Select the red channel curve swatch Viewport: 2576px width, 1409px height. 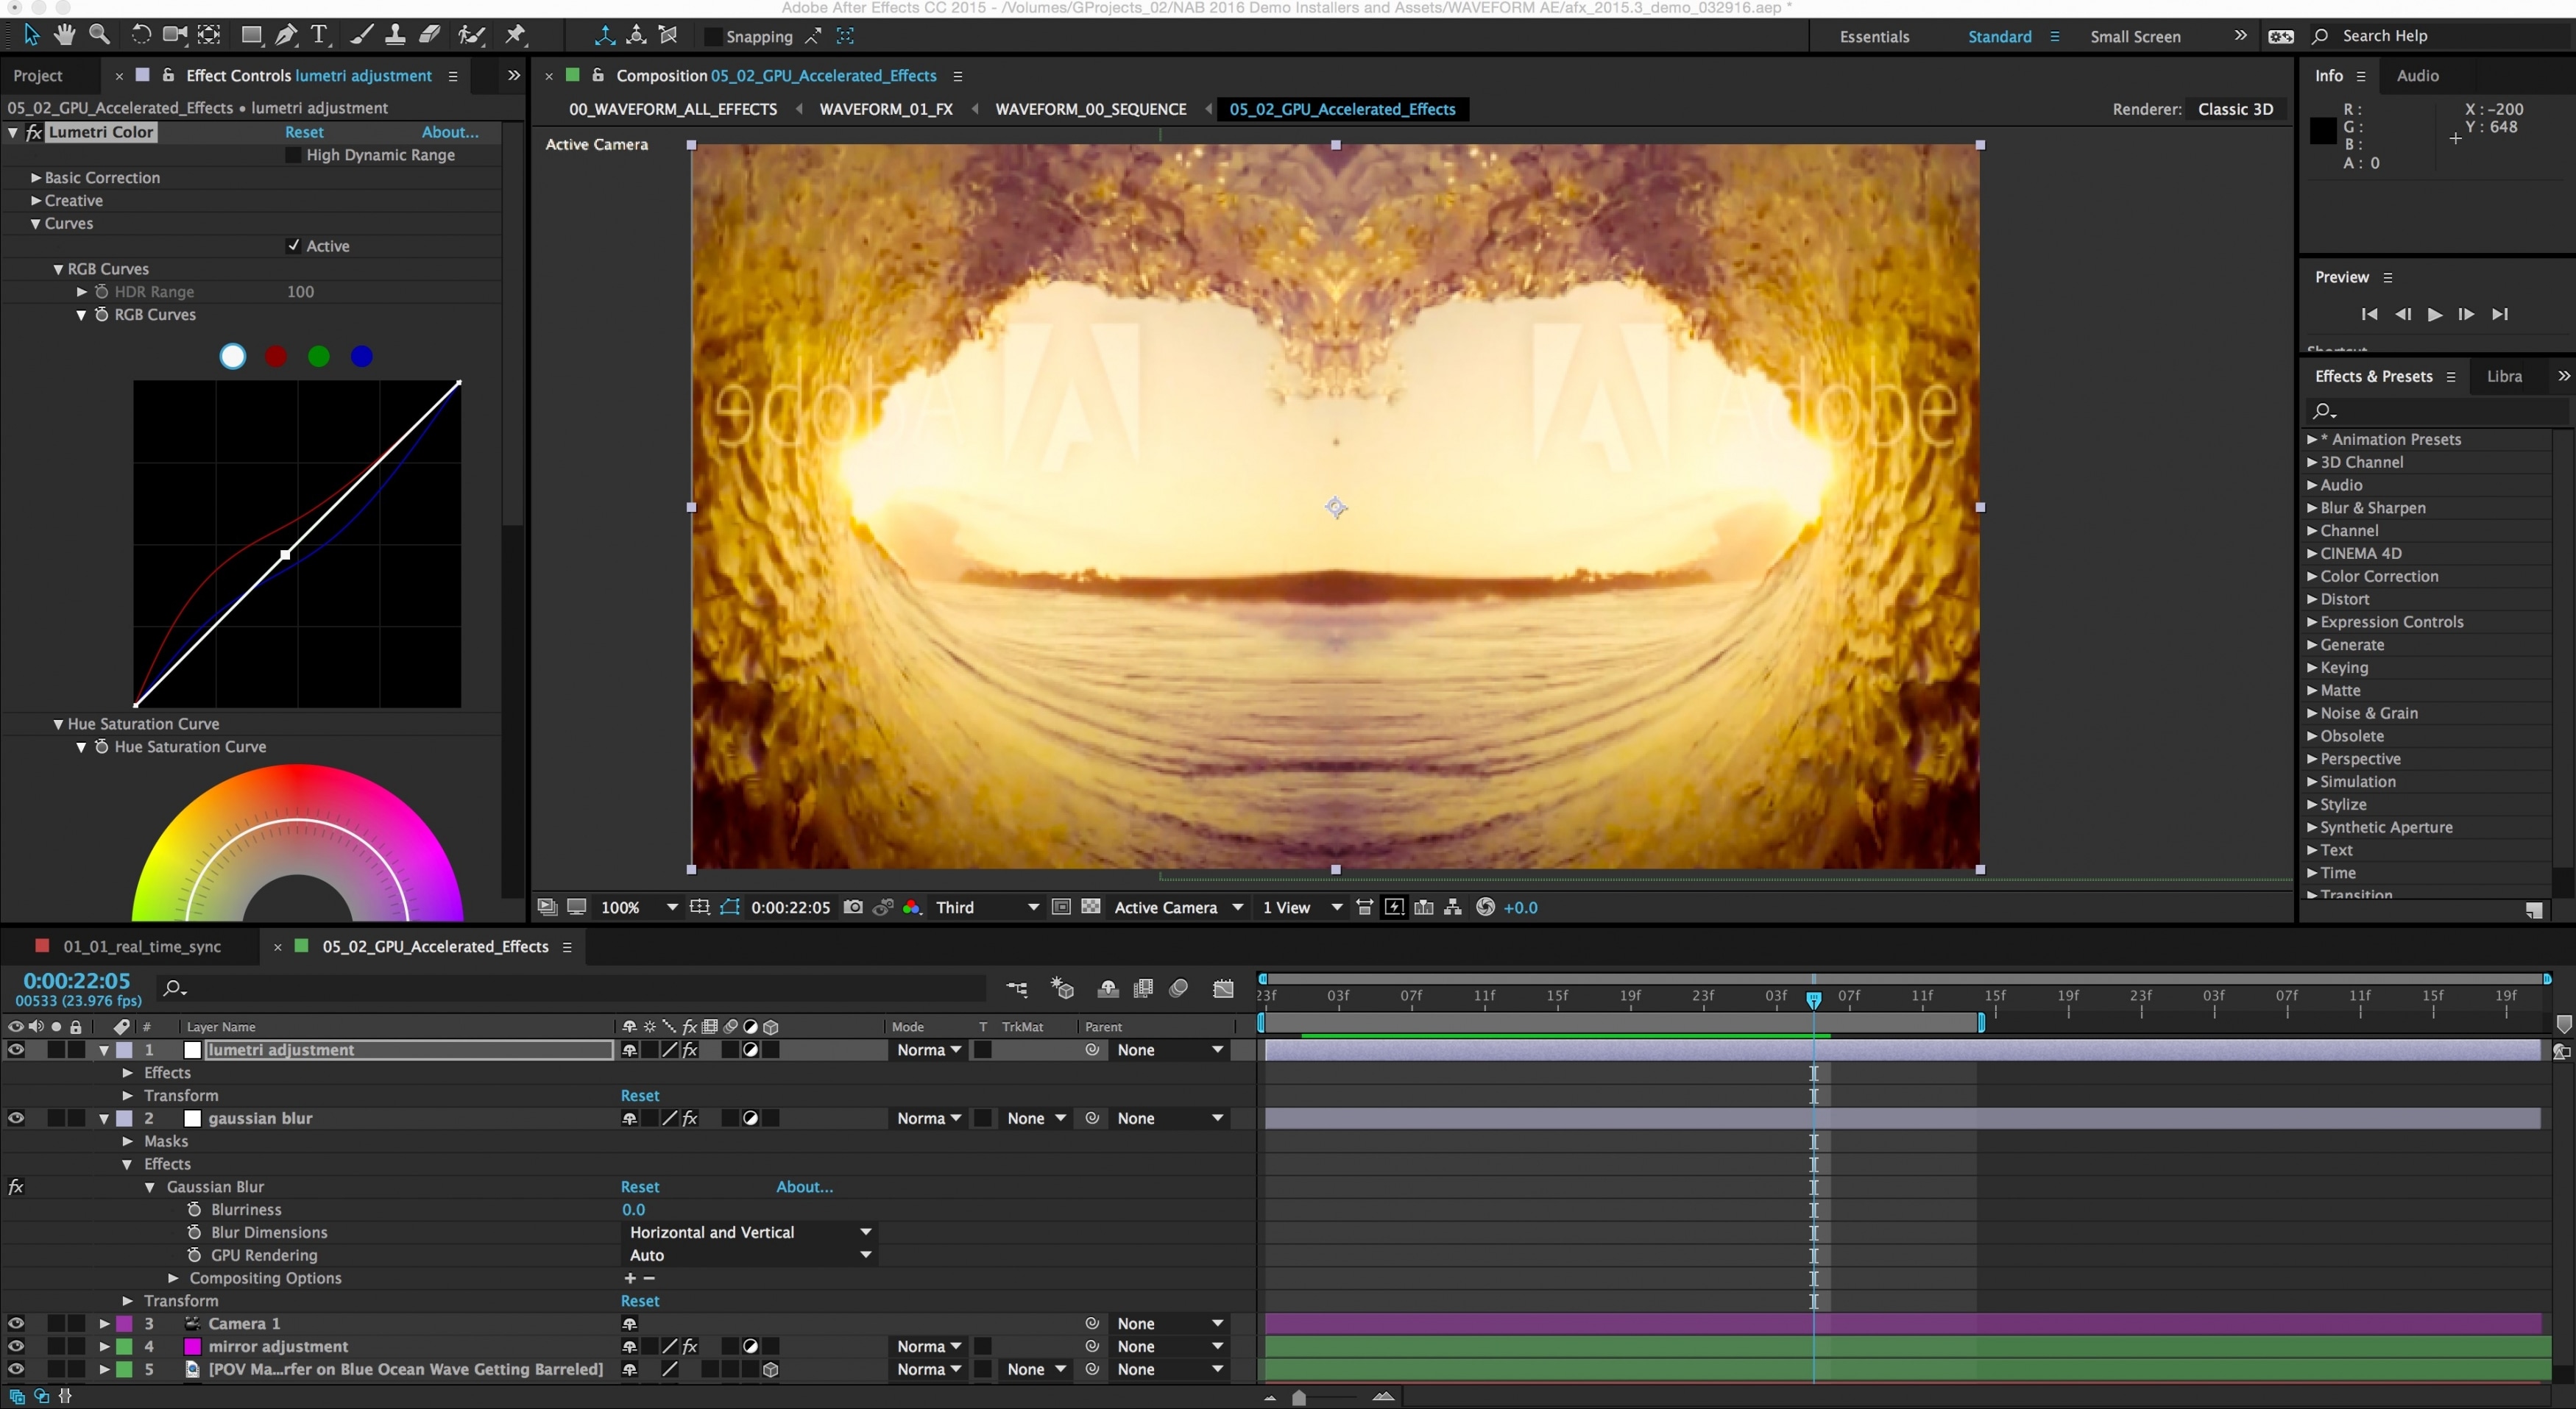tap(276, 357)
